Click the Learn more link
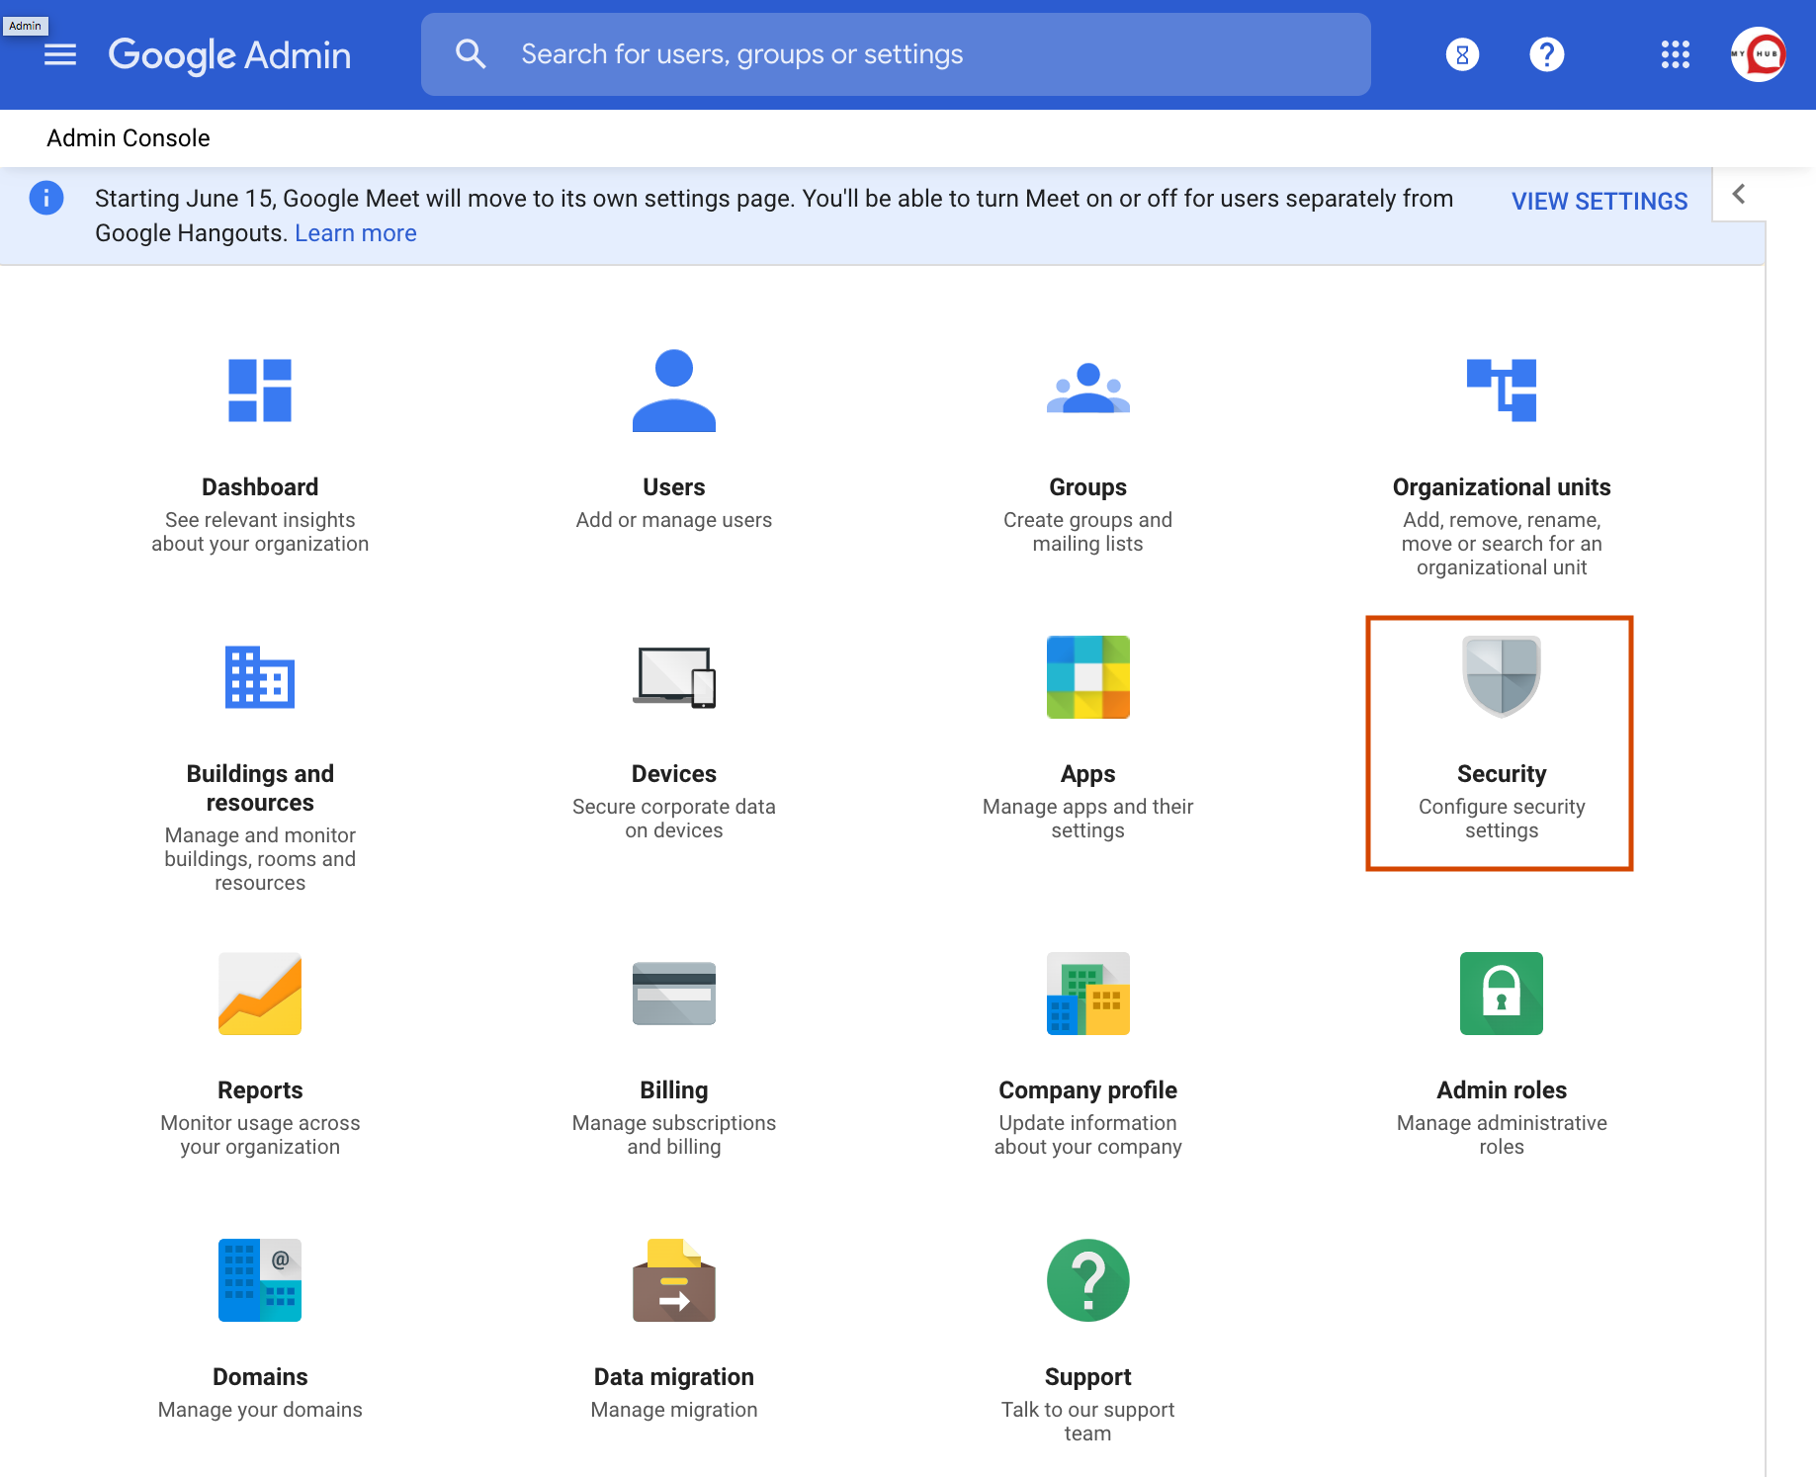This screenshot has width=1816, height=1477. click(x=355, y=232)
